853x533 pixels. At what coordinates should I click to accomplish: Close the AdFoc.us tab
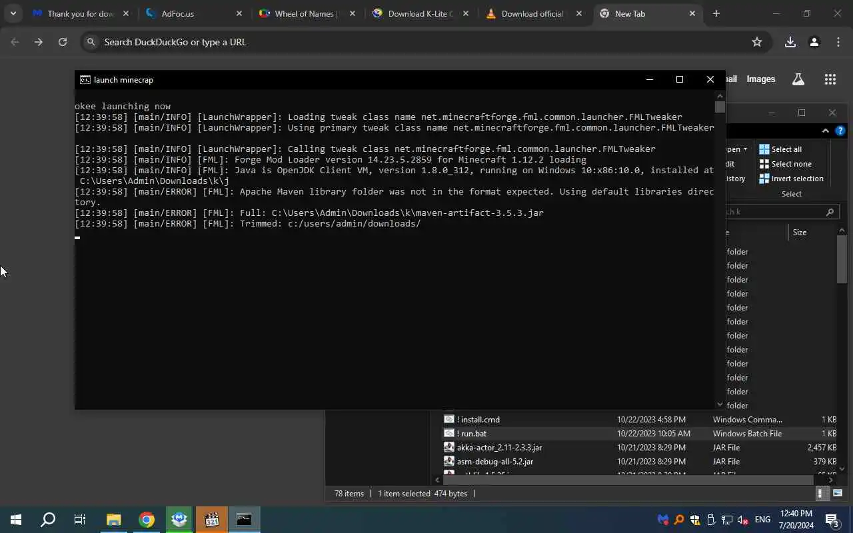tap(239, 13)
